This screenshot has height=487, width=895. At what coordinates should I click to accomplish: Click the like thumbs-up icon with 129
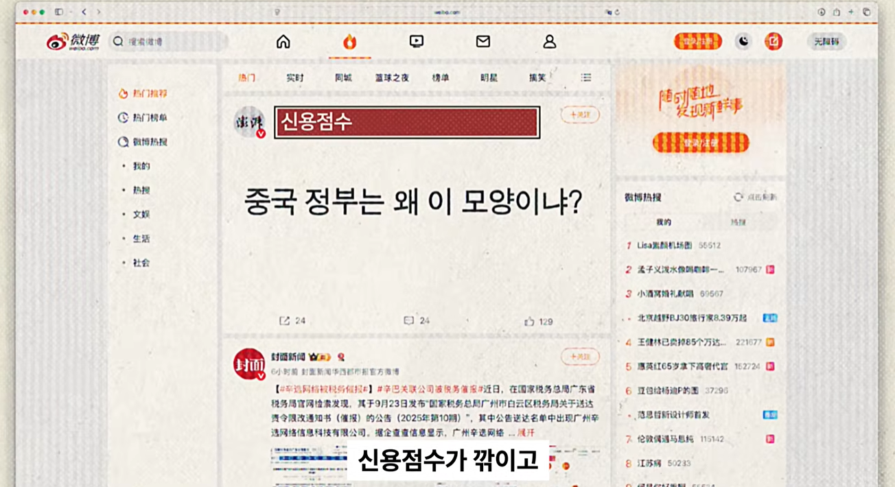click(x=529, y=321)
